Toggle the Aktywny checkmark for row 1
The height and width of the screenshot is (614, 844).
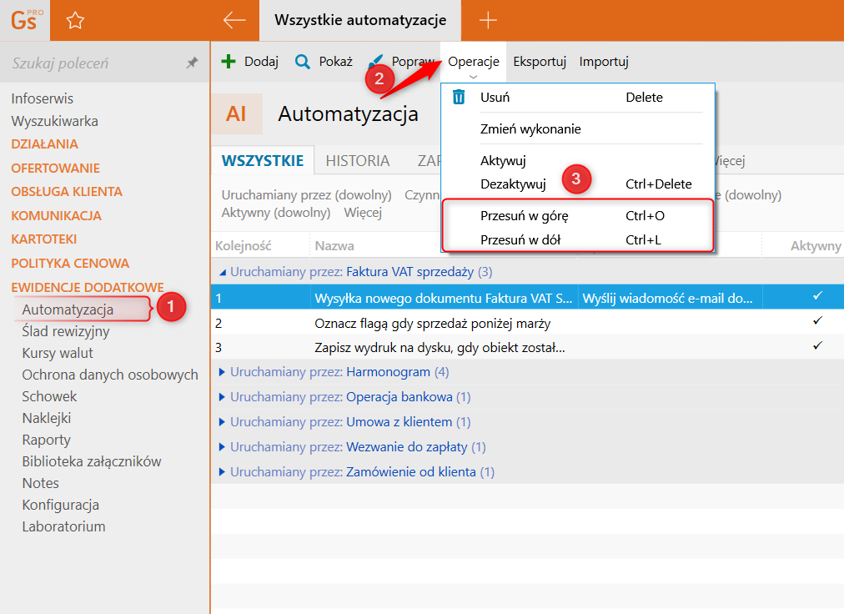point(817,295)
